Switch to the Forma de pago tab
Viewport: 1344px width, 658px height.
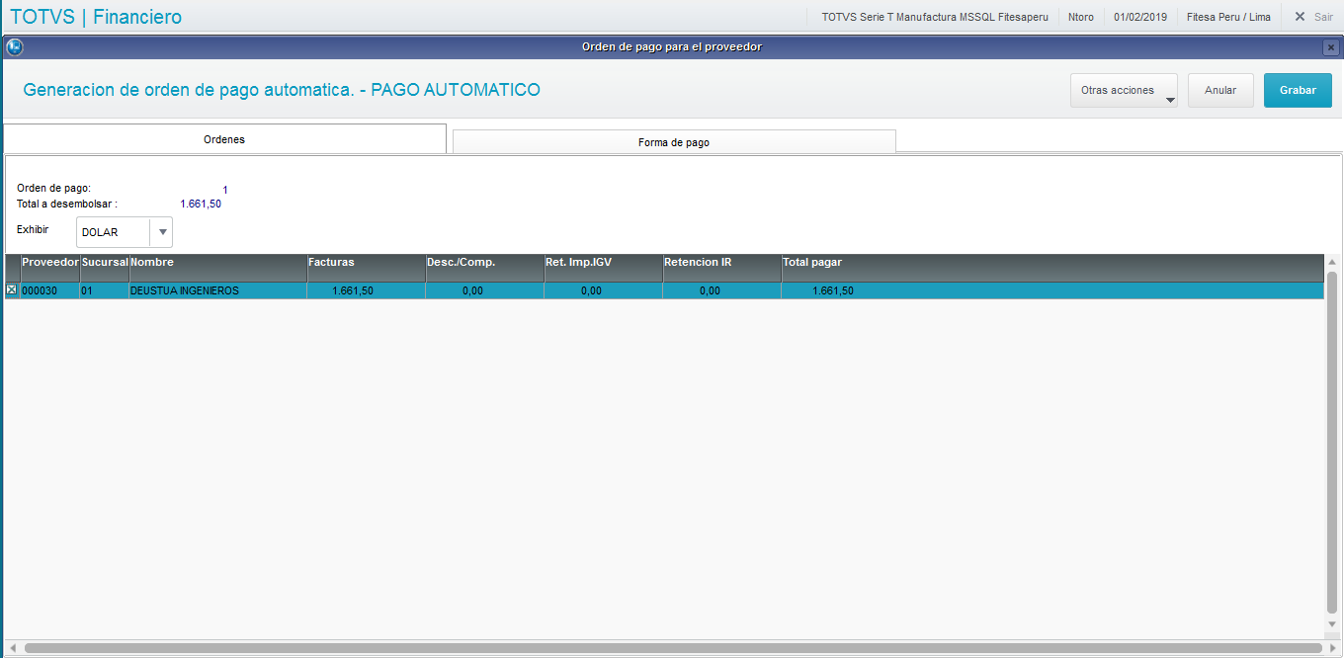point(674,142)
